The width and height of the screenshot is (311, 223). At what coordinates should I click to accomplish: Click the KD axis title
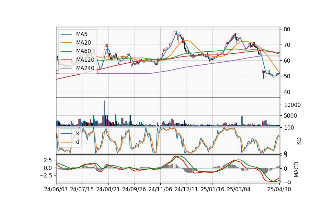coord(299,141)
